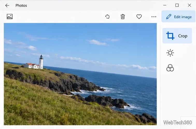This screenshot has width=196, height=129.
Task: Open the brightness adjustment sun icon
Action: click(x=170, y=53)
